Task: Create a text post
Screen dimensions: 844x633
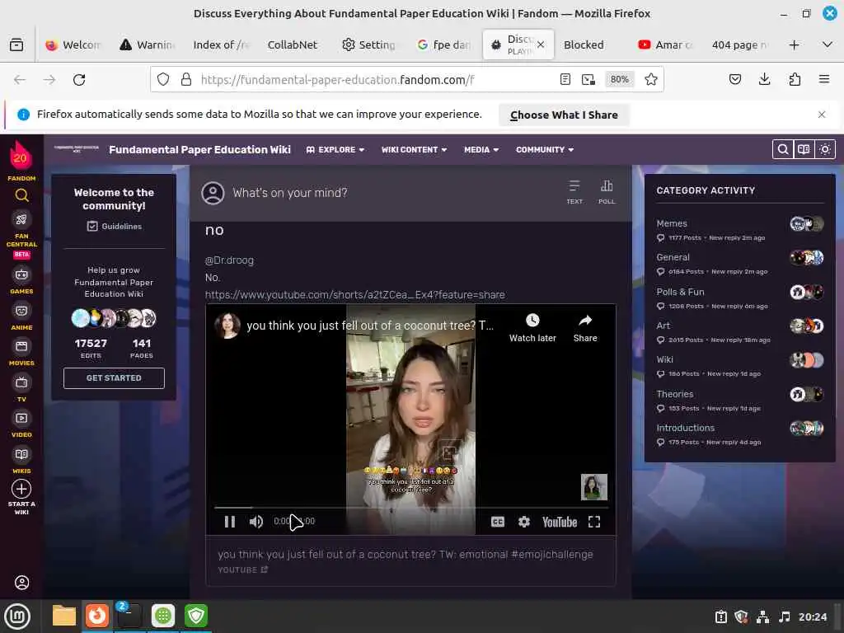Action: [574, 192]
